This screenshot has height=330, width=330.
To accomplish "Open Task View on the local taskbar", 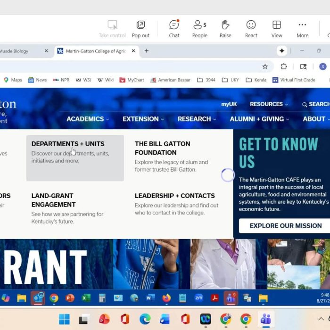I will (84, 319).
